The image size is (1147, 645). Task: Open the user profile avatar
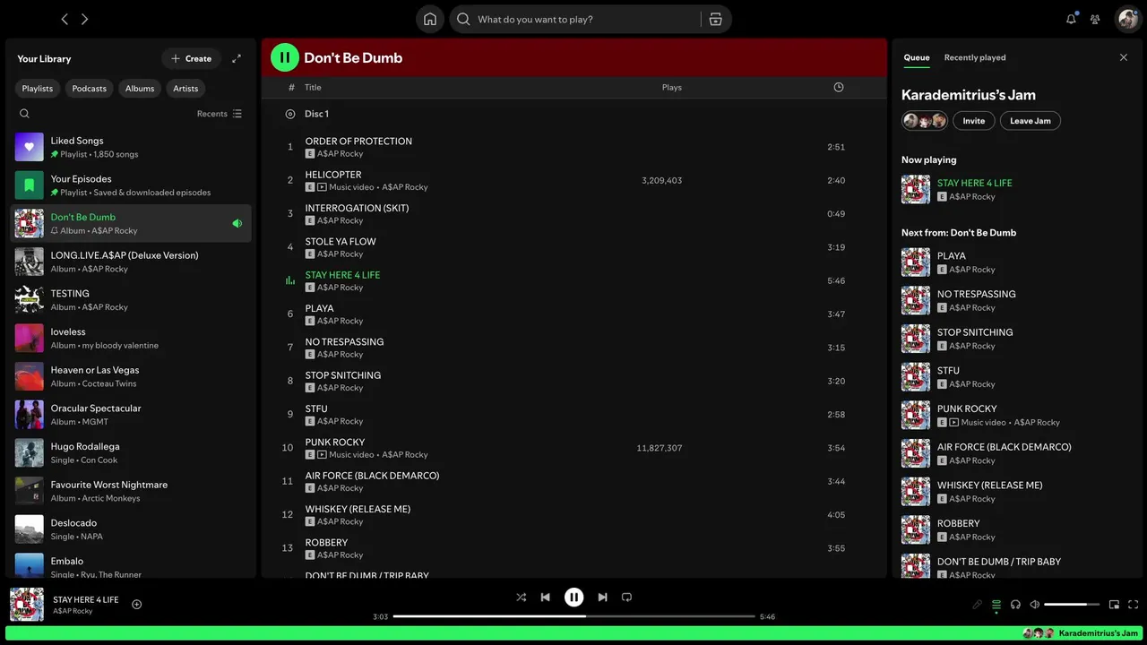[1127, 19]
